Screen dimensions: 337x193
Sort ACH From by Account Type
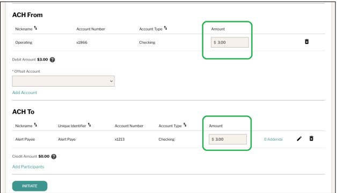165,28
